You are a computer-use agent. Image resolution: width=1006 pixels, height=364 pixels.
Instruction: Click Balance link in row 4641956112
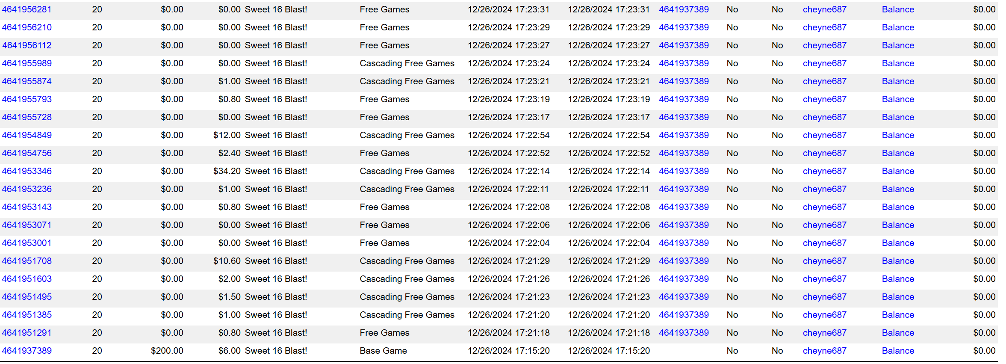click(898, 45)
